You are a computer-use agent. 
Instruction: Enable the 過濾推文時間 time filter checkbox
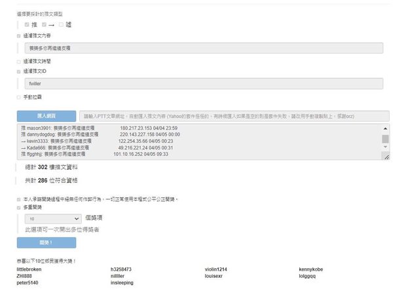(x=19, y=62)
